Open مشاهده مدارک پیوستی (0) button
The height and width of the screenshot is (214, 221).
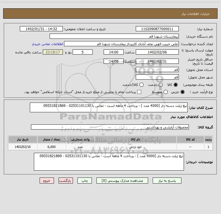pos(122,181)
